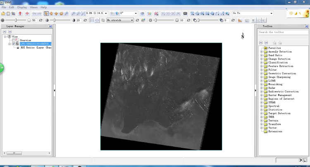310x167 pixels.
Task: Click the Search the toolbox field
Action: click(283, 32)
